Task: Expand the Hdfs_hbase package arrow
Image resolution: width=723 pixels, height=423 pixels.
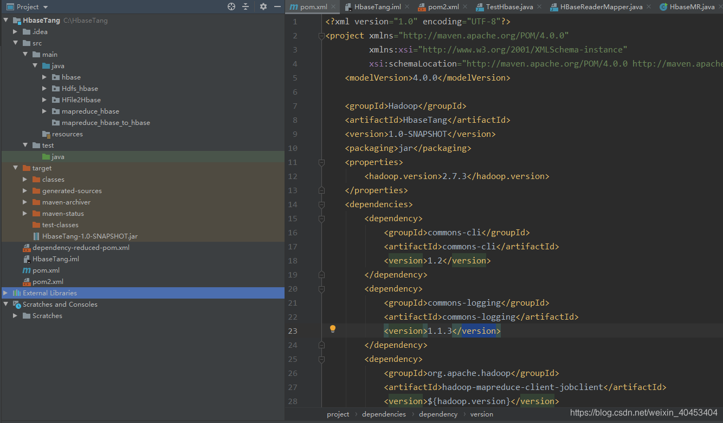Action: pyautogui.click(x=45, y=89)
